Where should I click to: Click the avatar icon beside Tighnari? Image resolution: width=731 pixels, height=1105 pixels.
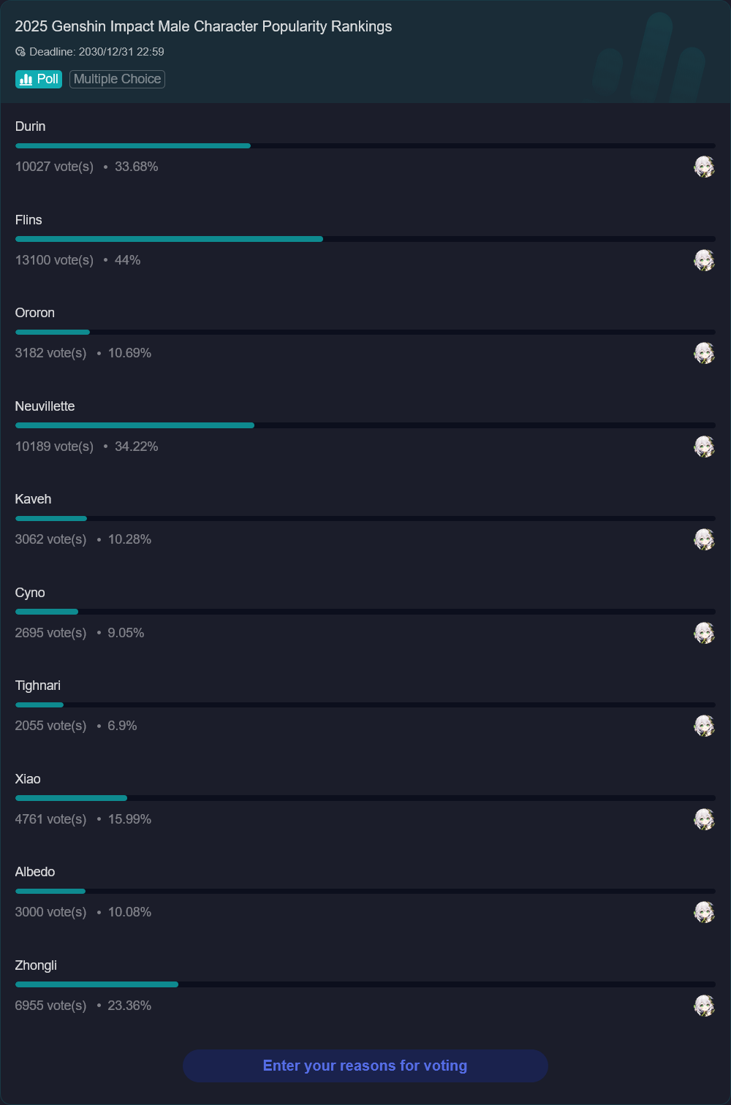click(x=704, y=726)
